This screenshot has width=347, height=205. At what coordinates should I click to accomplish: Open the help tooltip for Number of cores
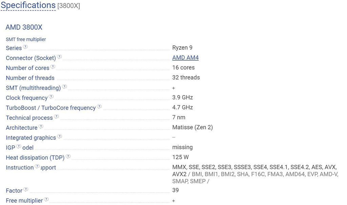click(x=53, y=67)
